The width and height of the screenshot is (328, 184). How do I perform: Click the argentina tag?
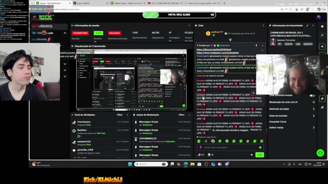(x=308, y=44)
